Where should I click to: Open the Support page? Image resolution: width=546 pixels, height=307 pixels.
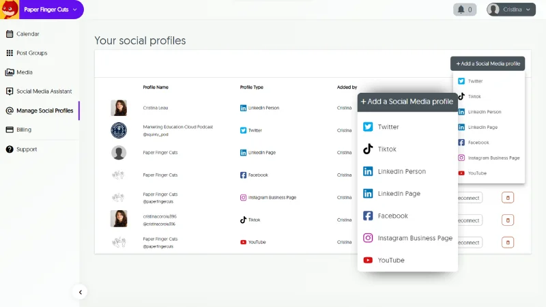(x=27, y=149)
